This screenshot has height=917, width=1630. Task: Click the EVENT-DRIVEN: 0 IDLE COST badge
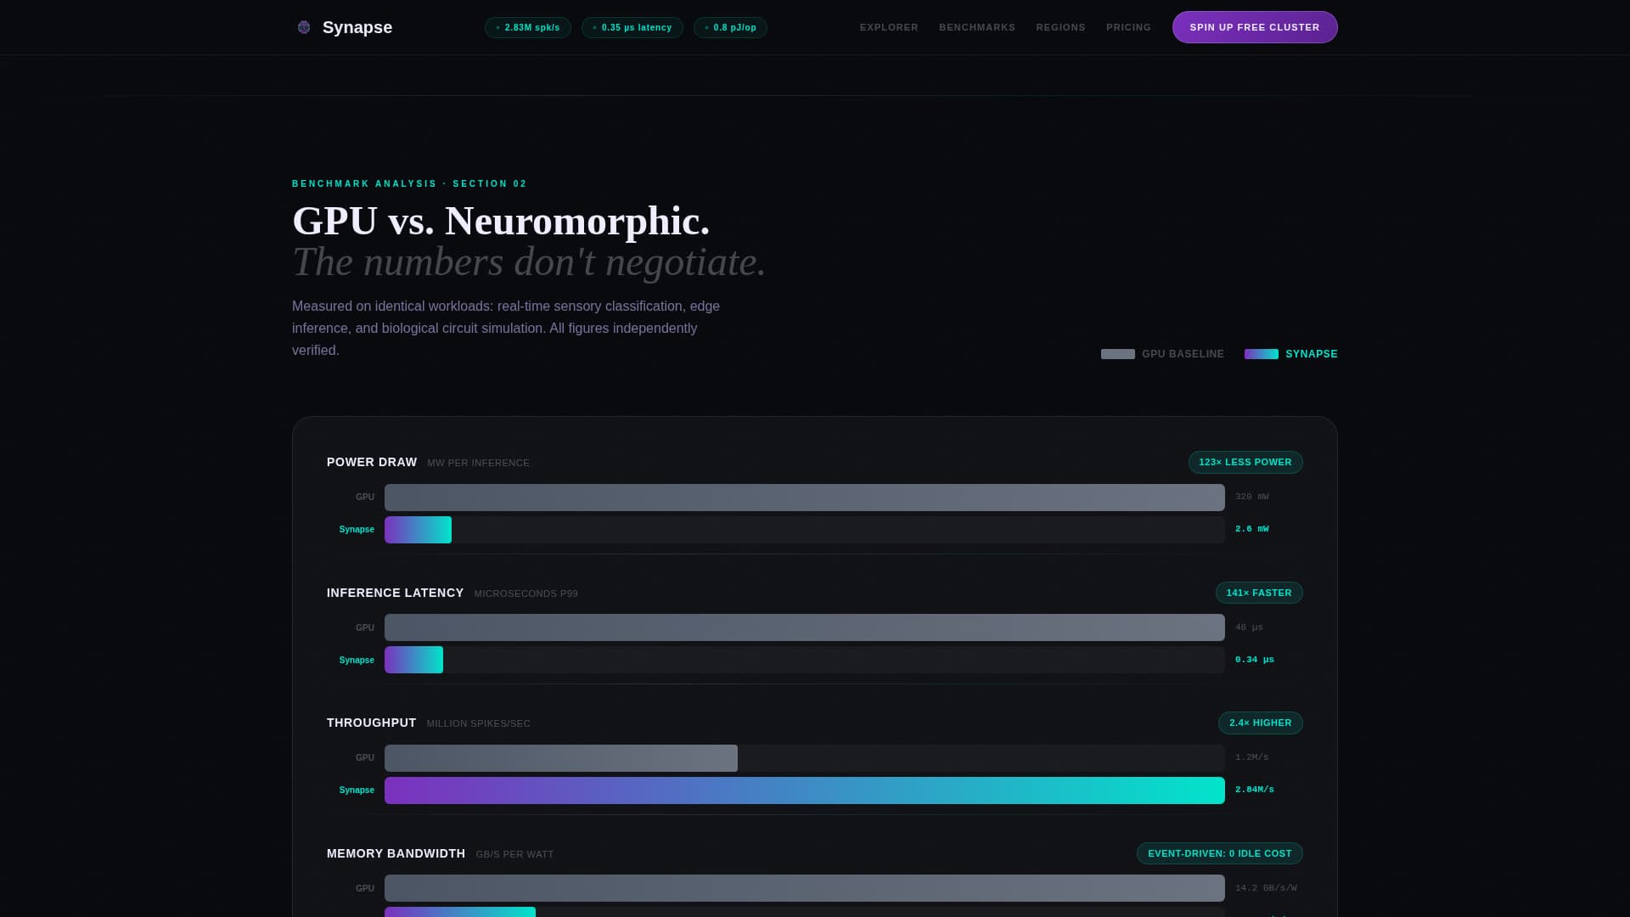pyautogui.click(x=1220, y=853)
